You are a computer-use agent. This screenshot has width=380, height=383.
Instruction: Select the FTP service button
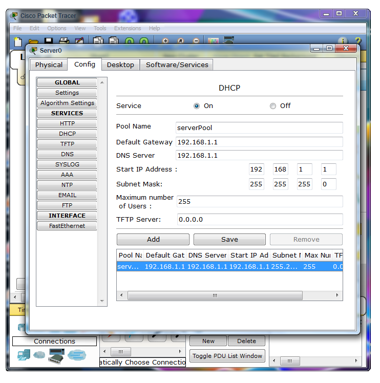pyautogui.click(x=67, y=206)
